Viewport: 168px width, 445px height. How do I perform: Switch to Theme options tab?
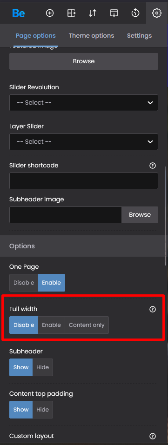coord(91,36)
